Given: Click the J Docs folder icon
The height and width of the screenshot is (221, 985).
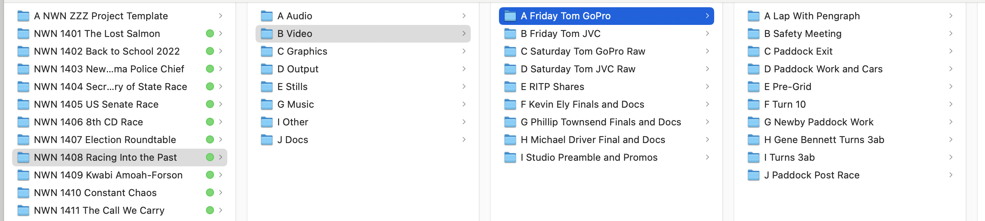Looking at the screenshot, I should point(267,140).
